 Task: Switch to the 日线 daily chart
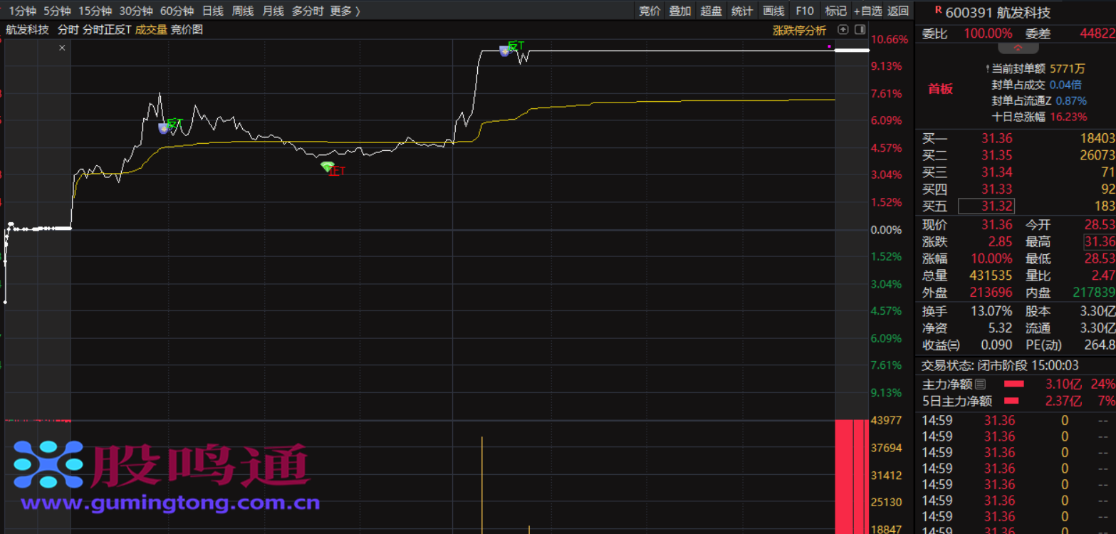click(x=212, y=11)
